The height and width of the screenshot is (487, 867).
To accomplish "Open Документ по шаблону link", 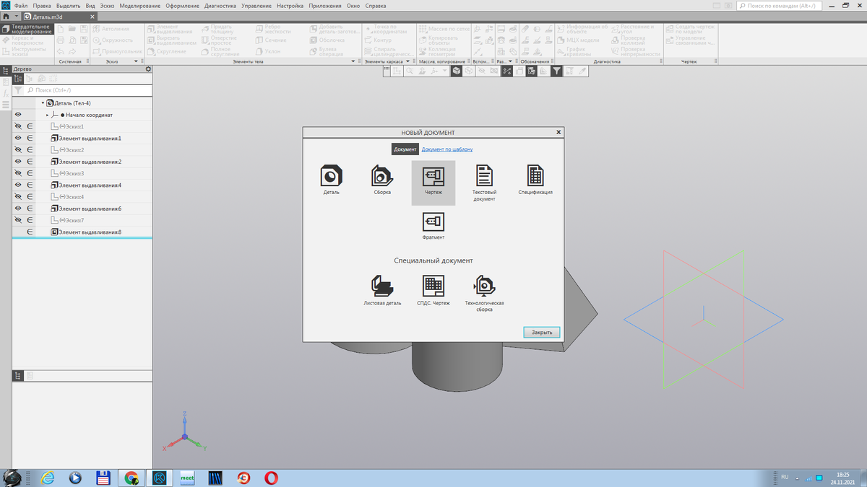I will (x=447, y=149).
